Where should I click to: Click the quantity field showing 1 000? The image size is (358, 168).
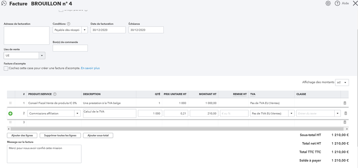(x=150, y=114)
